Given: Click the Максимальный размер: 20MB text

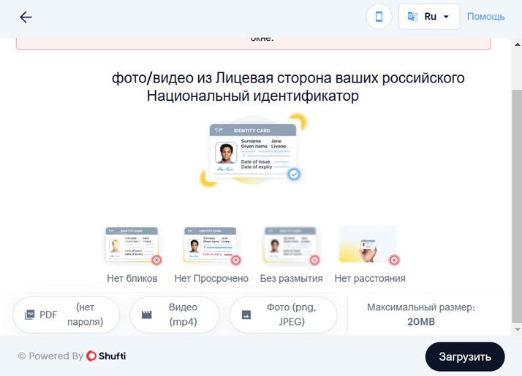Looking at the screenshot, I should (421, 315).
